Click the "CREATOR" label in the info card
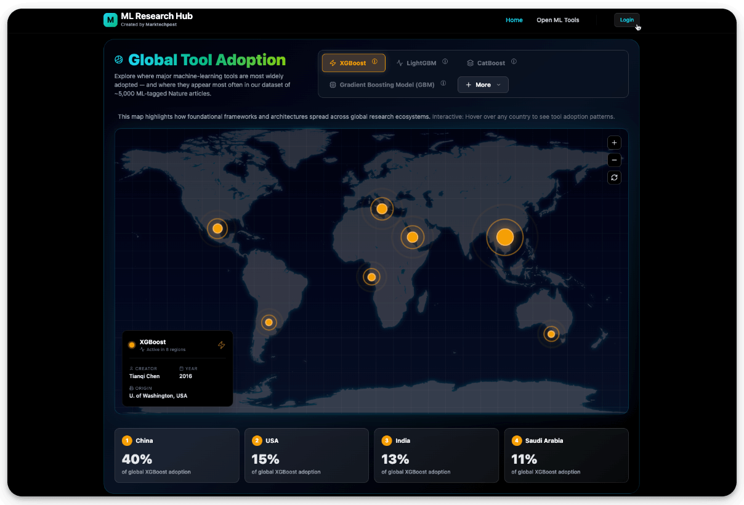The image size is (744, 505). tap(146, 368)
